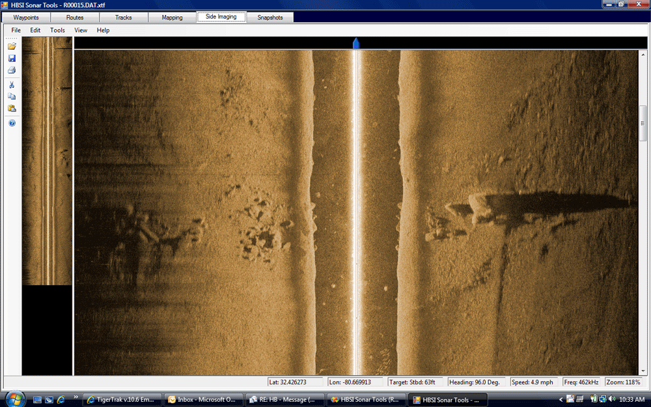Expand the View menu

click(81, 30)
